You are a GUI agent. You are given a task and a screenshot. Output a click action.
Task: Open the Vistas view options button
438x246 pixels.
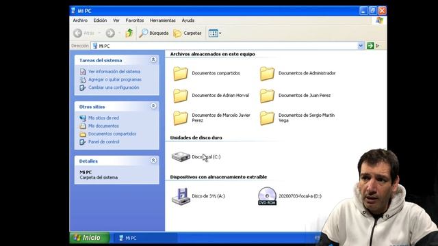(x=214, y=33)
